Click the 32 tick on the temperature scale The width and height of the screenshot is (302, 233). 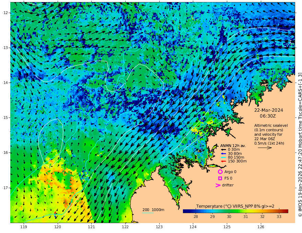click(262, 217)
